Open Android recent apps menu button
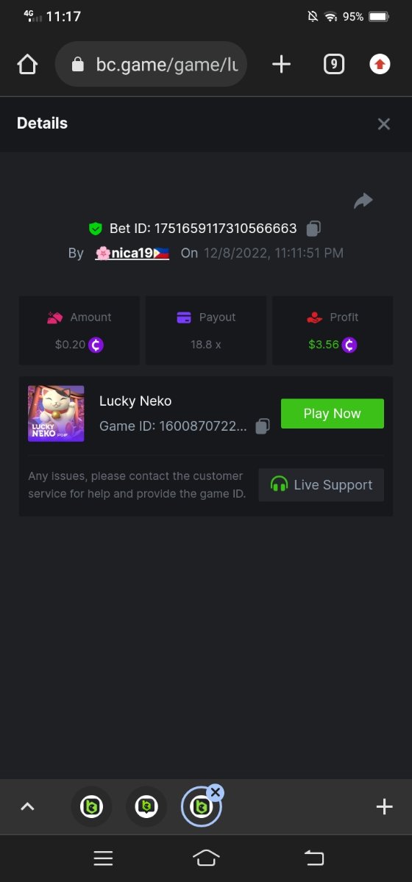Screen dimensions: 412x882 click(x=103, y=858)
